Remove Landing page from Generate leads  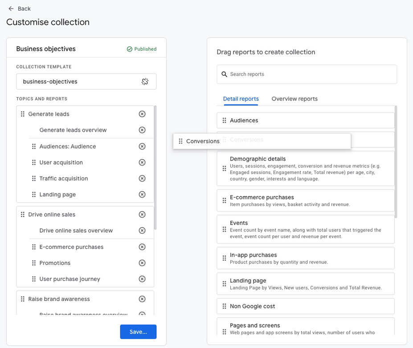[142, 194]
